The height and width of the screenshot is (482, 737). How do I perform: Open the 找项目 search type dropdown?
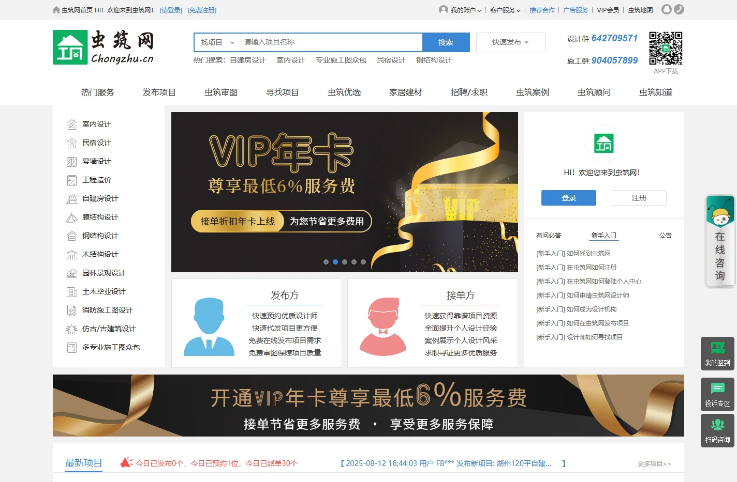(x=217, y=42)
